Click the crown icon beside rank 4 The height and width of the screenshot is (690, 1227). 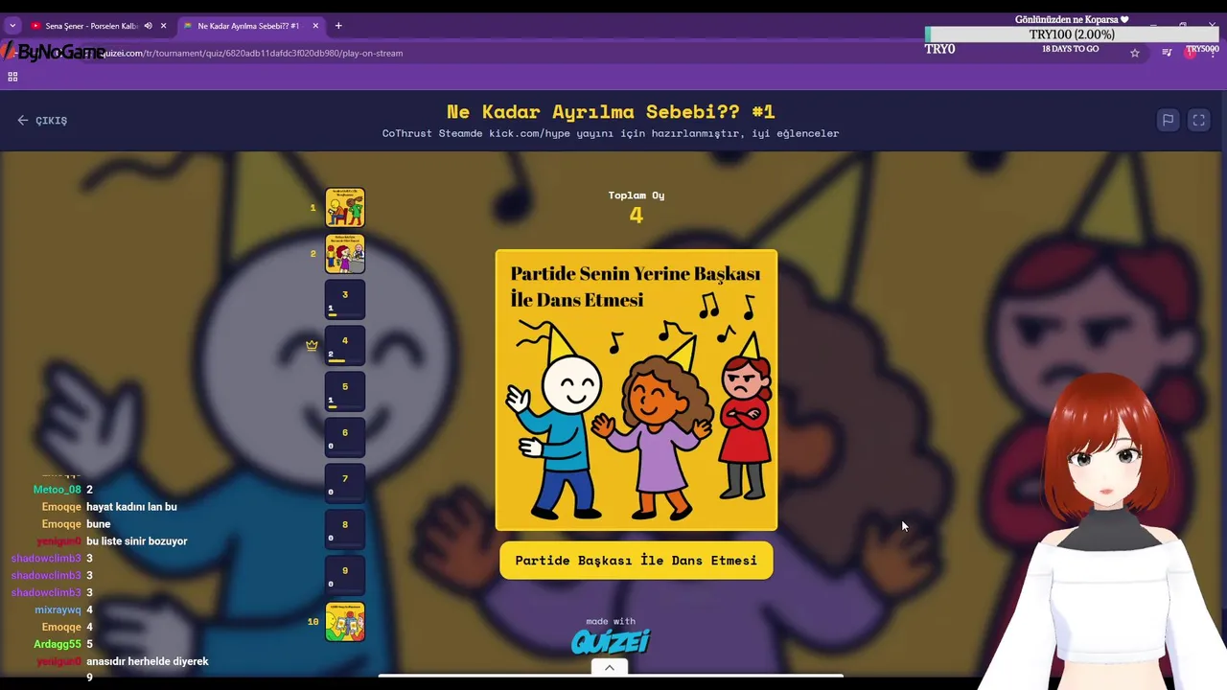click(312, 345)
